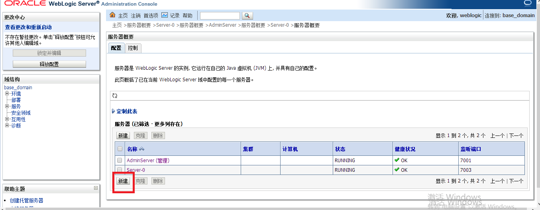Toggle the select-all checkbox in table header
The height and width of the screenshot is (210, 540).
120,149
